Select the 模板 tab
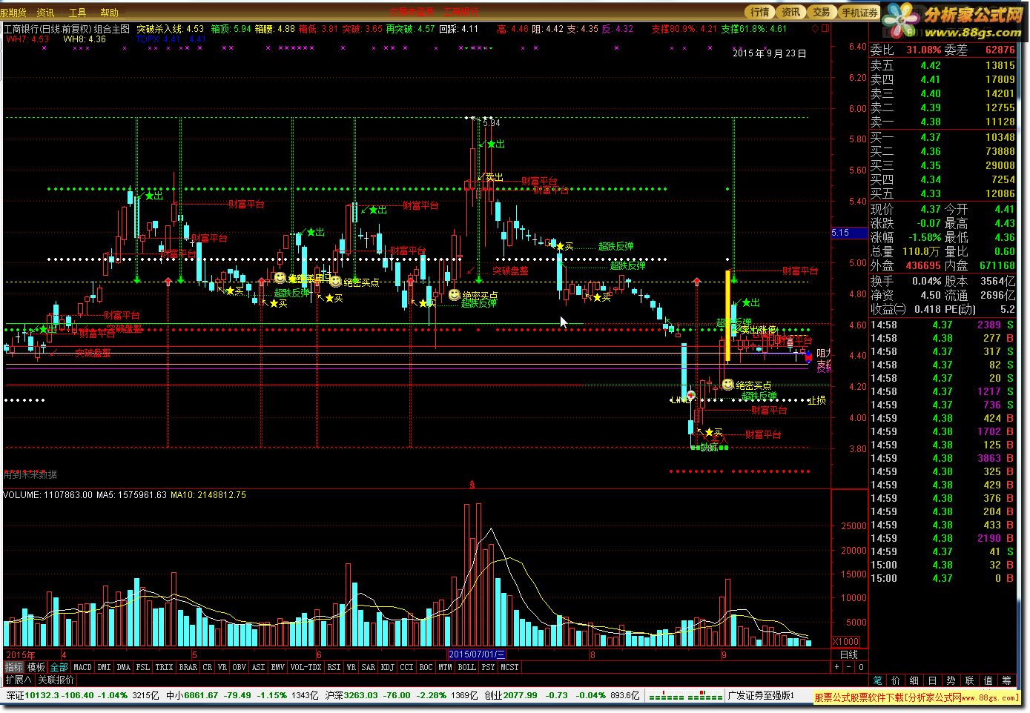This screenshot has width=1030, height=713. click(36, 667)
